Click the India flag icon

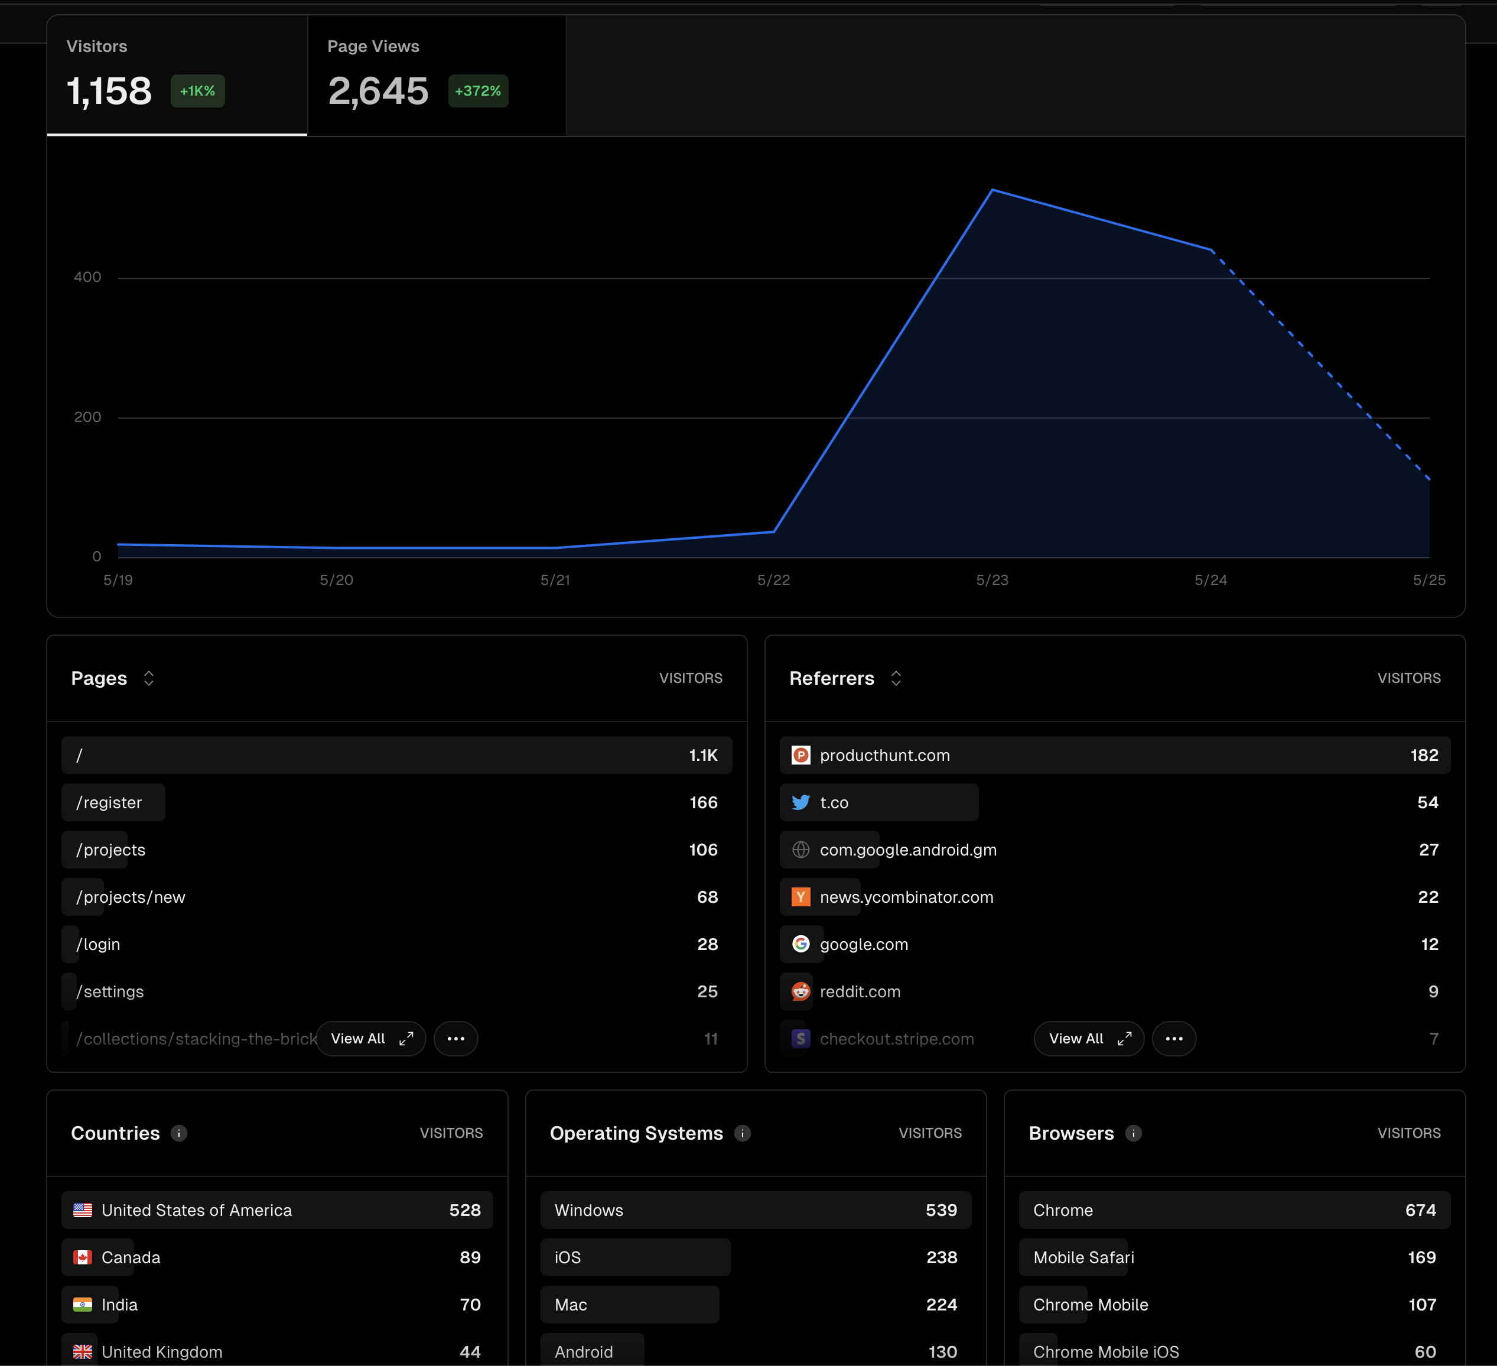(83, 1305)
